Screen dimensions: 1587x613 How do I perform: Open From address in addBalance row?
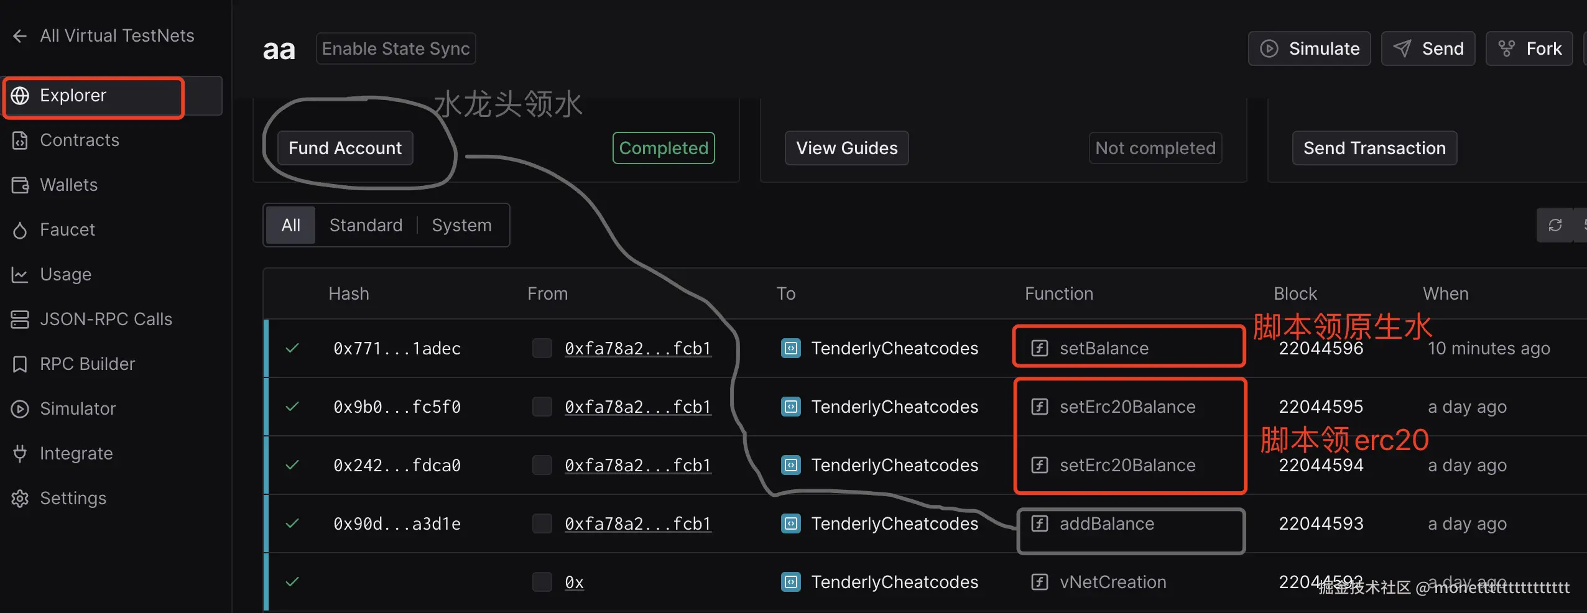click(638, 523)
